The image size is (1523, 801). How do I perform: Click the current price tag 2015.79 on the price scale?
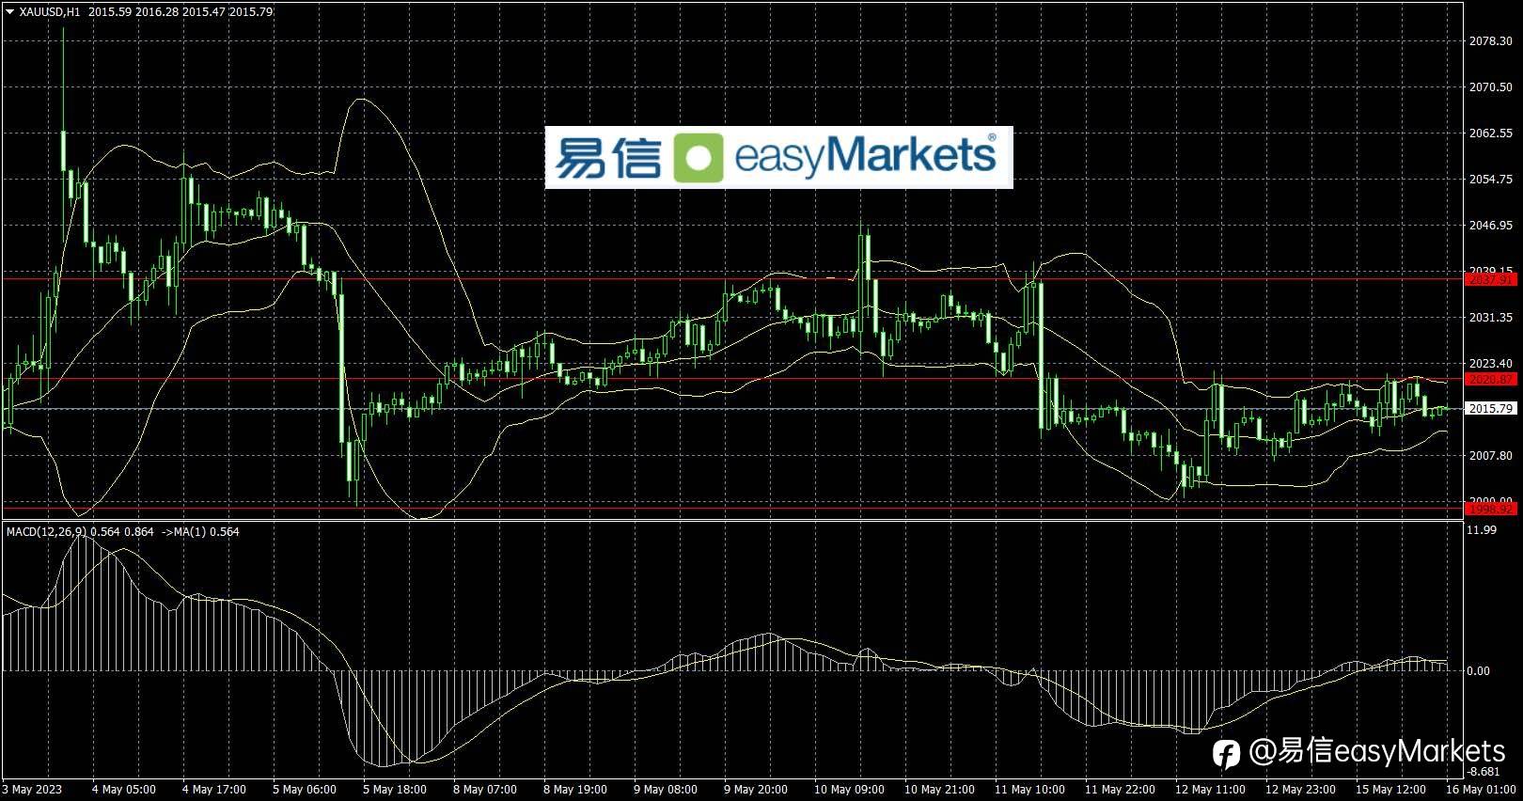1490,409
